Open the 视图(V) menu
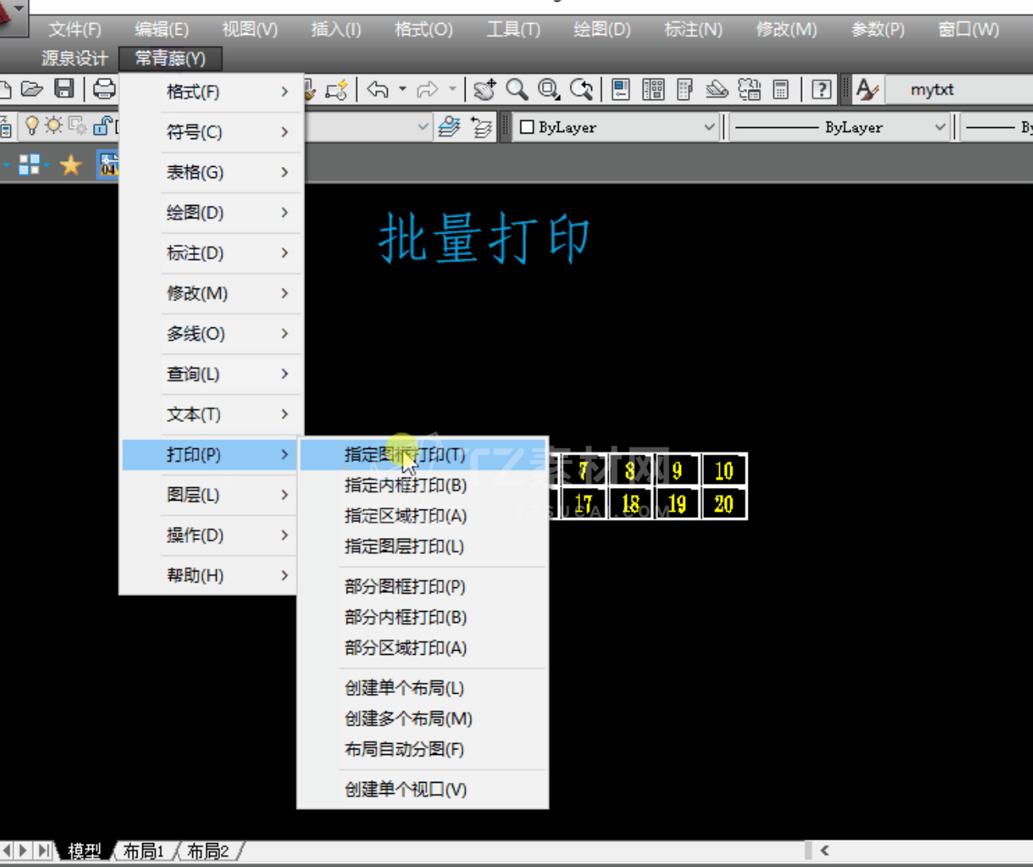 click(x=250, y=29)
